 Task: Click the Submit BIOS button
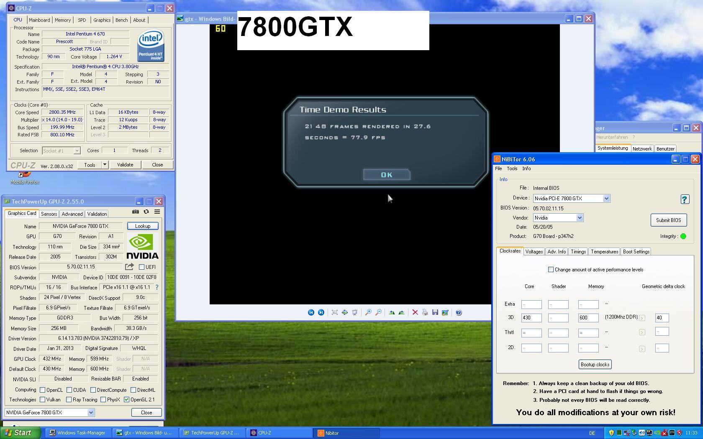(x=668, y=220)
